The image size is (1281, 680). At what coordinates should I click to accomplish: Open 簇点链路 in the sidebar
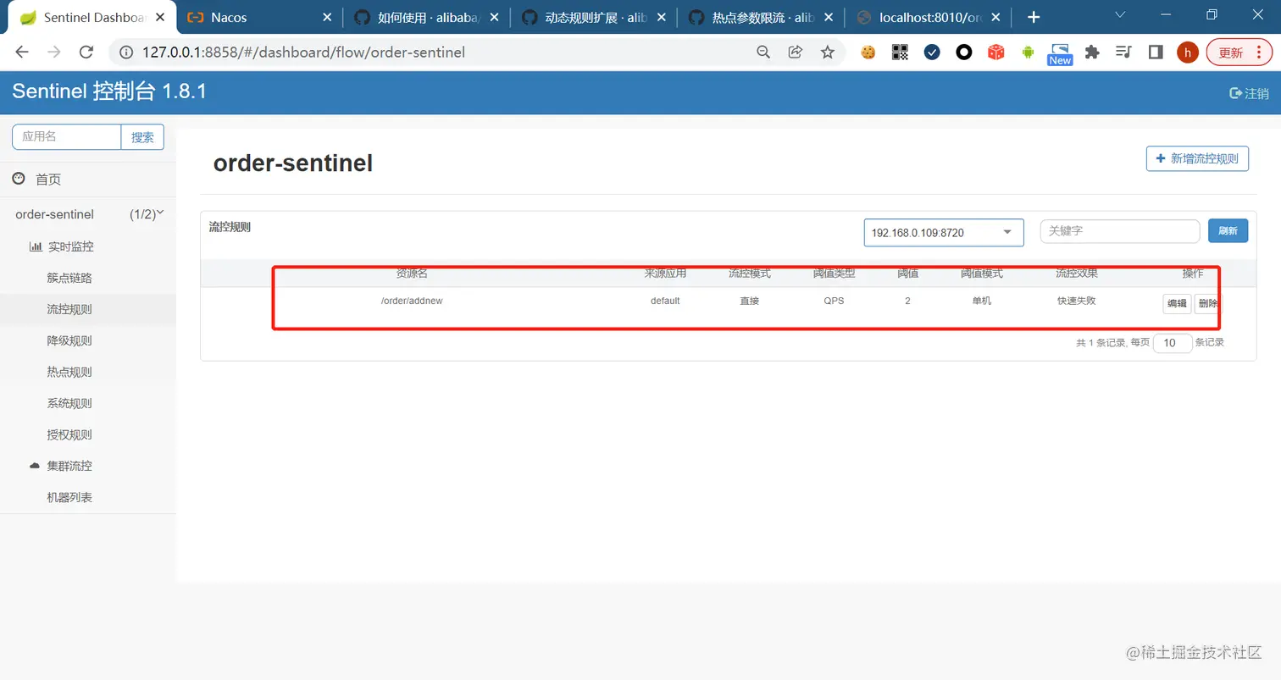point(69,278)
